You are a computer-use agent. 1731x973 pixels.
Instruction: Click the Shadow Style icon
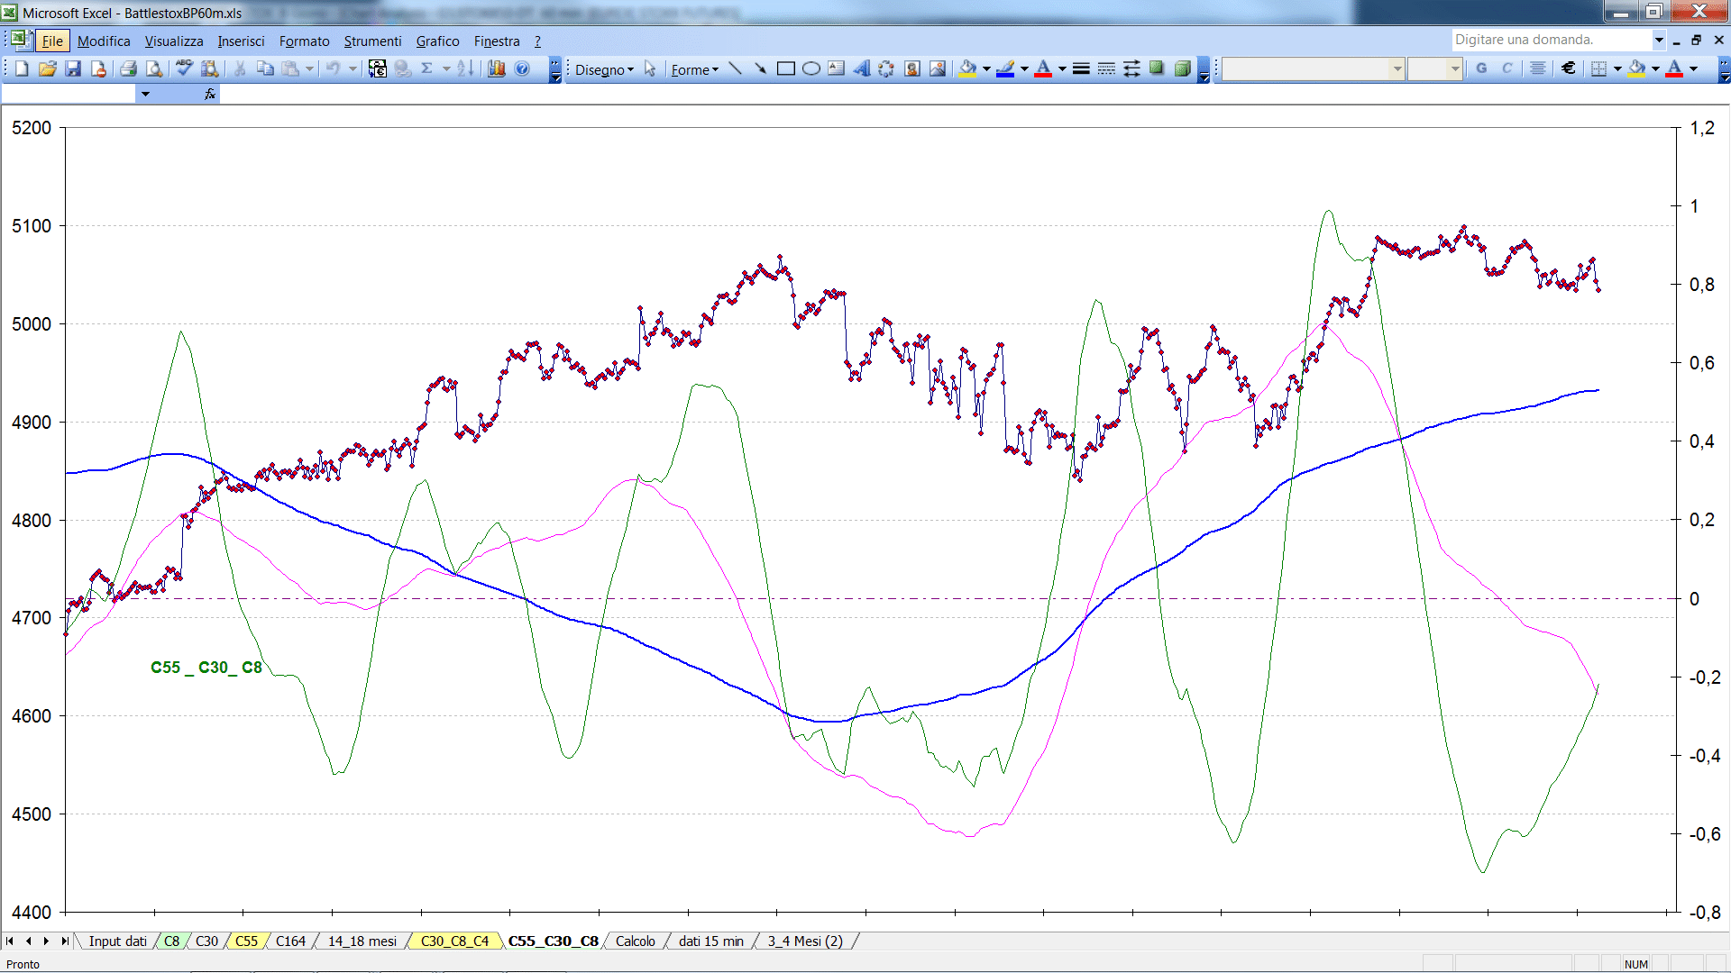pos(1157,68)
